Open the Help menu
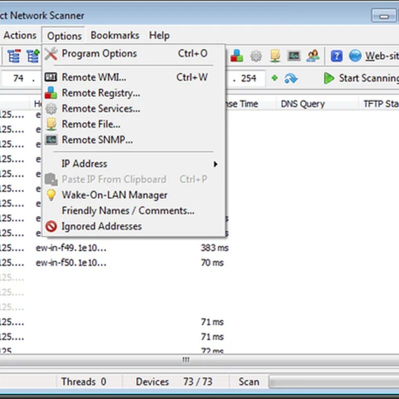The width and height of the screenshot is (399, 399). click(159, 35)
